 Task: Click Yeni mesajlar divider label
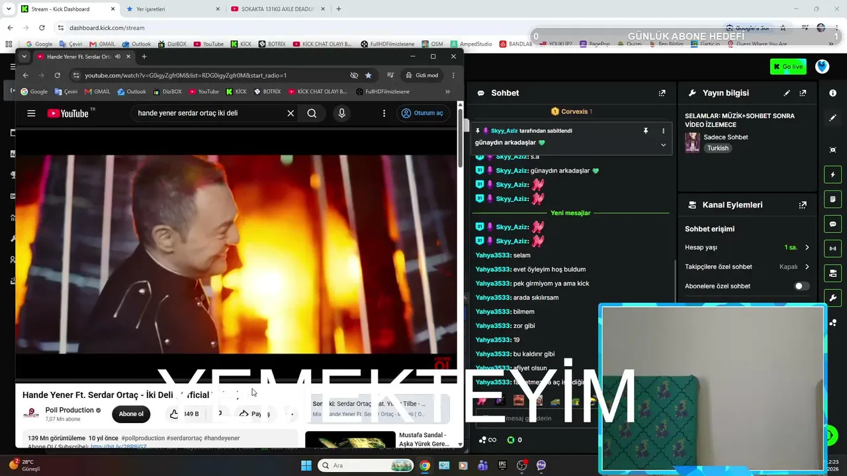point(570,213)
